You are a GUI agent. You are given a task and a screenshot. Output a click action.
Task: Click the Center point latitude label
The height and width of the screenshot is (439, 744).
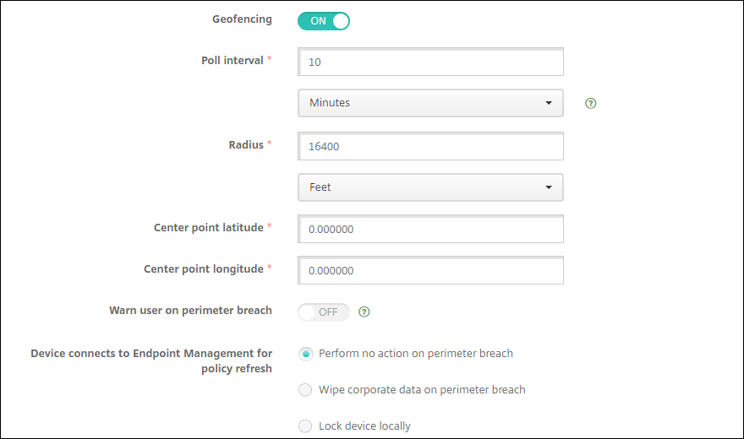(x=208, y=227)
